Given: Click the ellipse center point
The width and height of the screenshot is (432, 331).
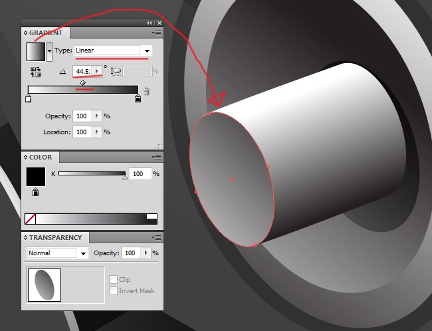Looking at the screenshot, I should (232, 179).
